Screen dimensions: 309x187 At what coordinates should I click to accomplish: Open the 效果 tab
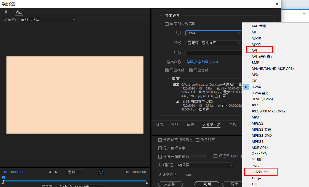pos(159,124)
